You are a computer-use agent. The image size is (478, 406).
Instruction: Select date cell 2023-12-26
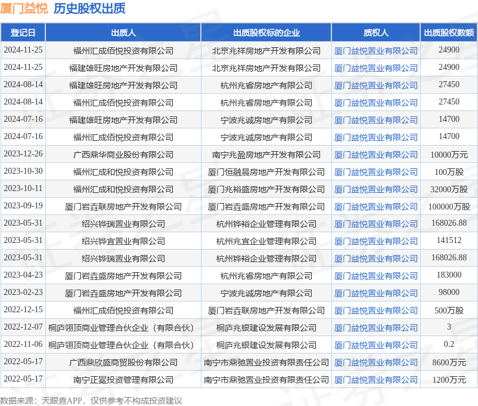click(23, 153)
